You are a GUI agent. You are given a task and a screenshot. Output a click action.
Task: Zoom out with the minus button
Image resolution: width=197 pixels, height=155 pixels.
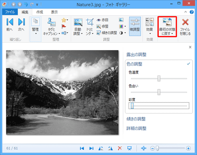[x=152, y=148]
